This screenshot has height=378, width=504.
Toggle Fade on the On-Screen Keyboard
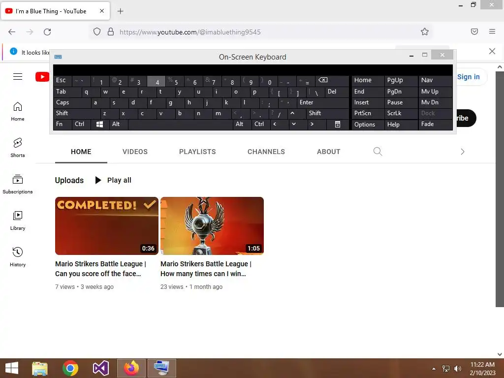coord(435,124)
